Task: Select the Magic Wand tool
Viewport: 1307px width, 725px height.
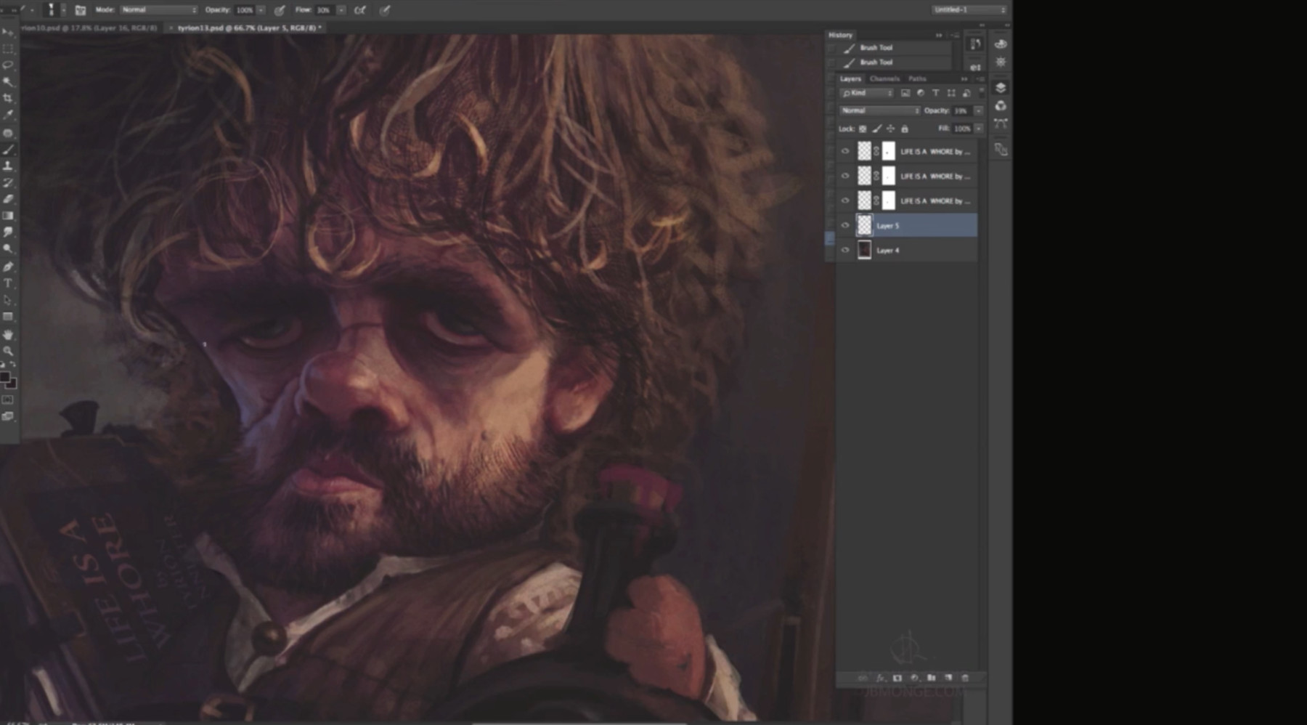Action: pos(8,81)
